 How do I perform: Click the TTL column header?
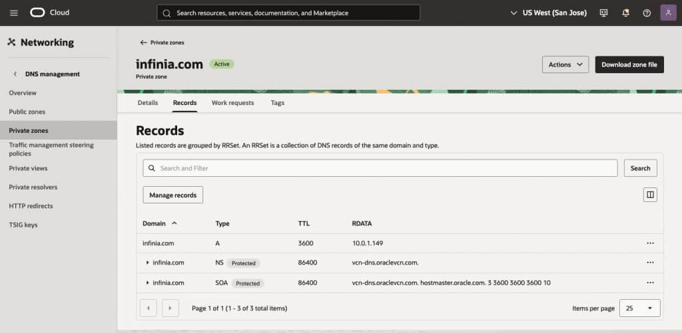[304, 223]
